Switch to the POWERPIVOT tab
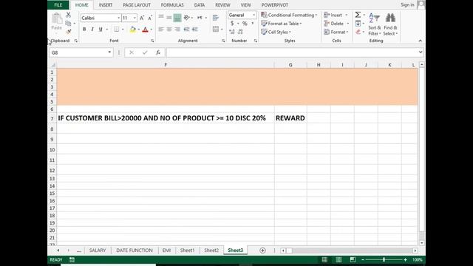 tap(274, 5)
